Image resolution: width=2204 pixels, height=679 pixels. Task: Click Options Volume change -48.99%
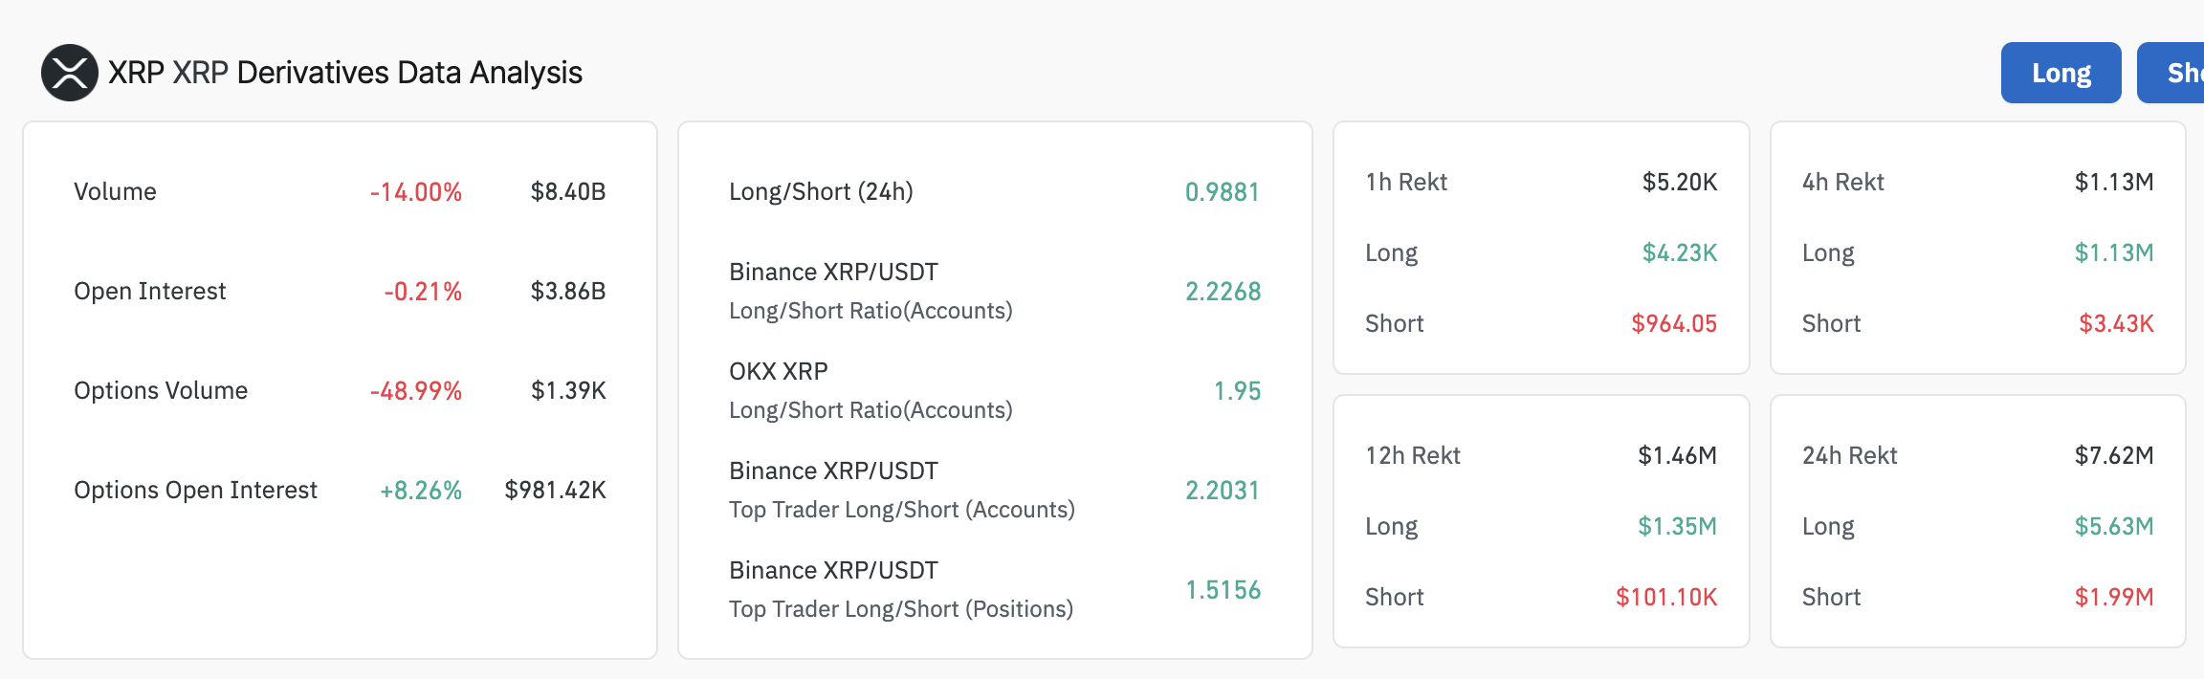click(415, 390)
